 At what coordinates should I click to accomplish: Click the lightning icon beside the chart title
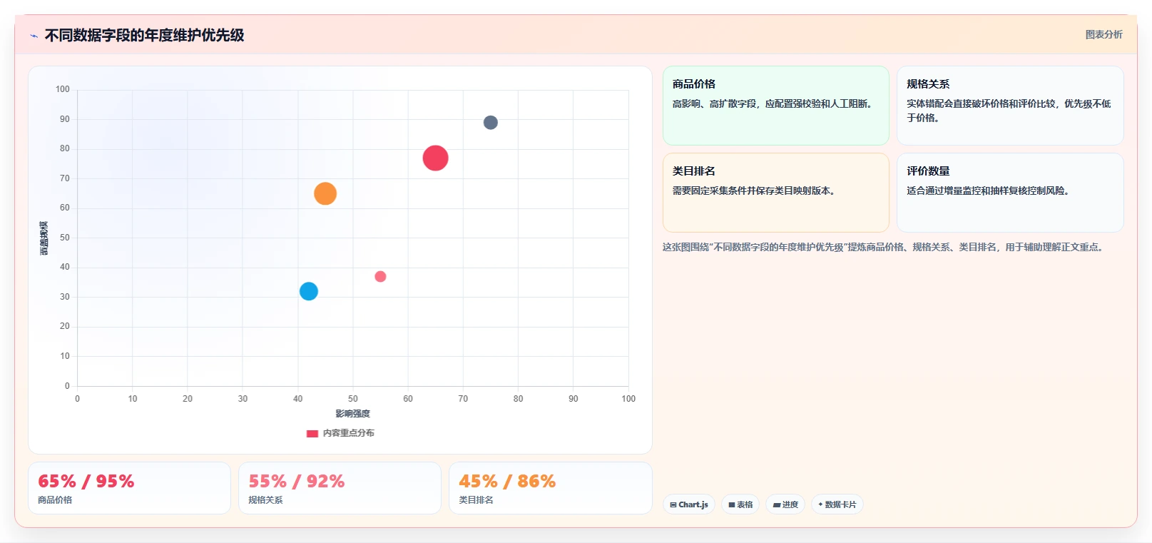pyautogui.click(x=34, y=36)
